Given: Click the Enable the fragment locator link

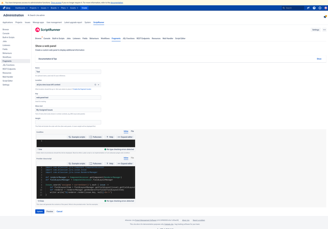Looking at the screenshot, I should 82,89.
